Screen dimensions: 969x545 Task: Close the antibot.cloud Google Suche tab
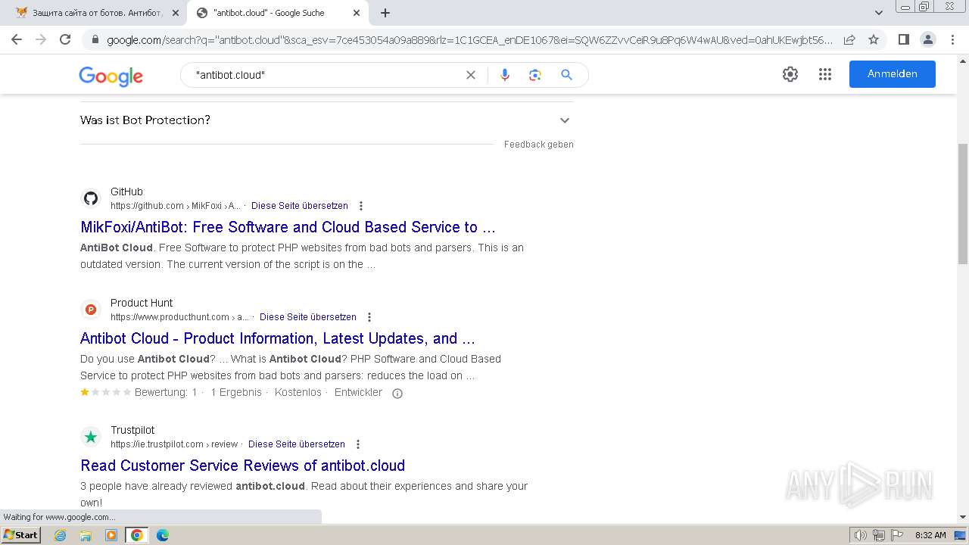(357, 13)
